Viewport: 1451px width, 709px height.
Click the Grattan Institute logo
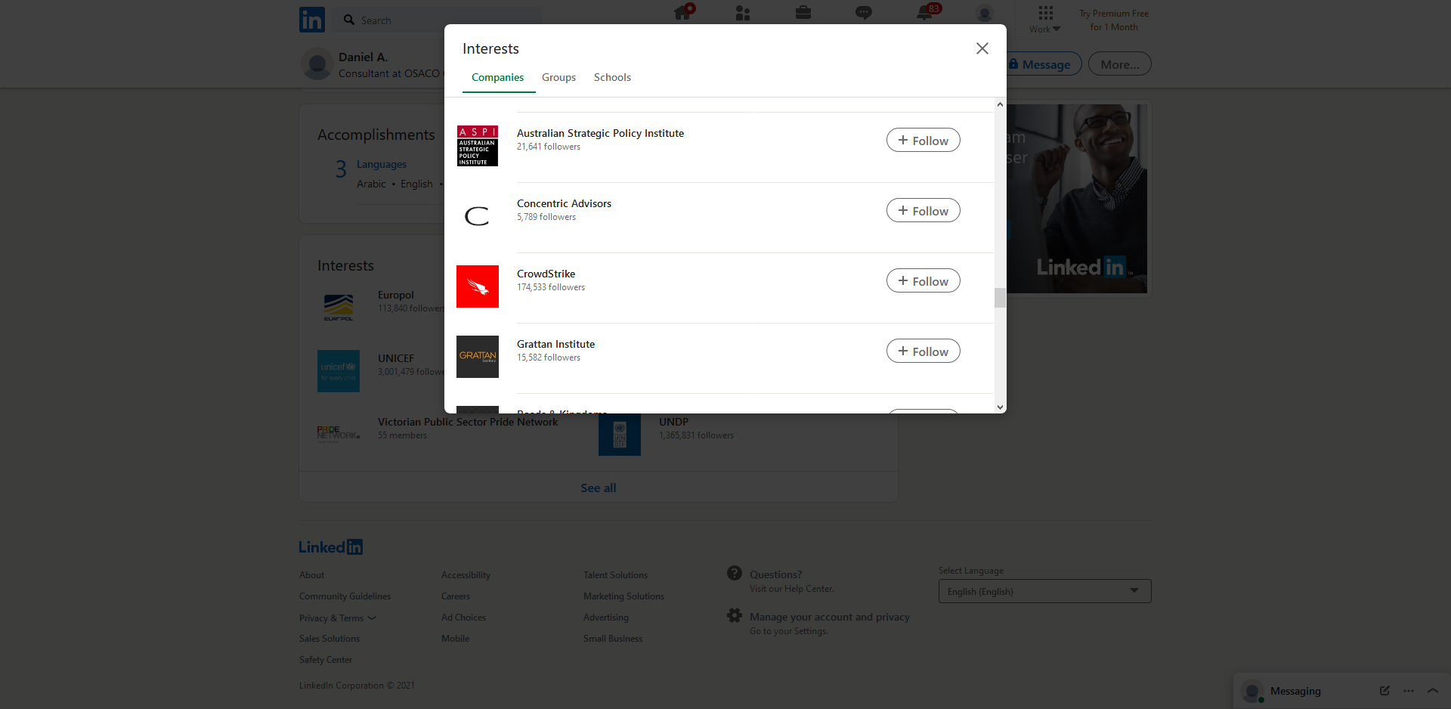[478, 357]
